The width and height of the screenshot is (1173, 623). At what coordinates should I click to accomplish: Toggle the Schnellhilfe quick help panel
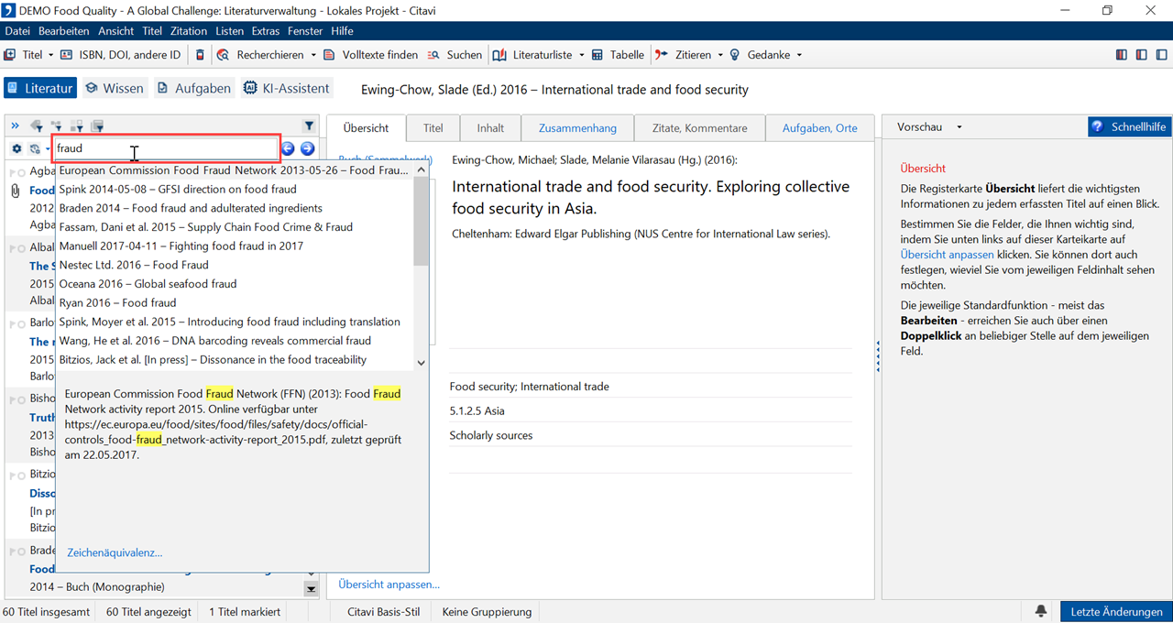[1129, 127]
